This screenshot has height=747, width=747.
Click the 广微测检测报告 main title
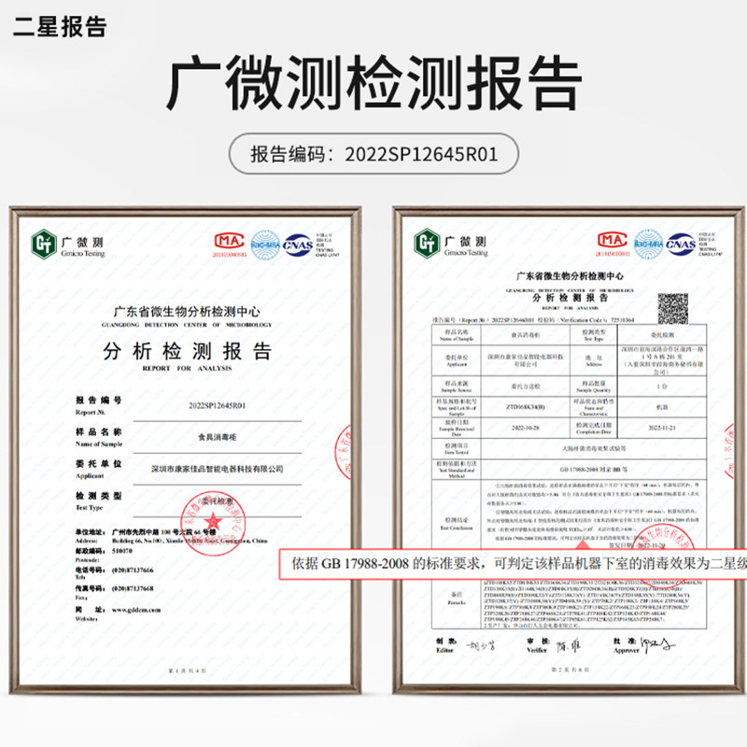click(374, 83)
